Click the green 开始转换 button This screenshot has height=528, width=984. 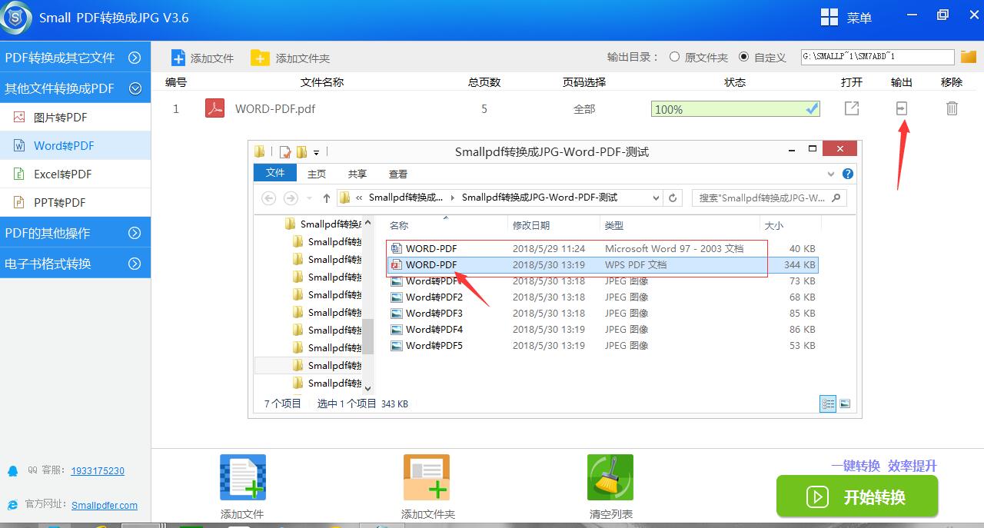(857, 496)
